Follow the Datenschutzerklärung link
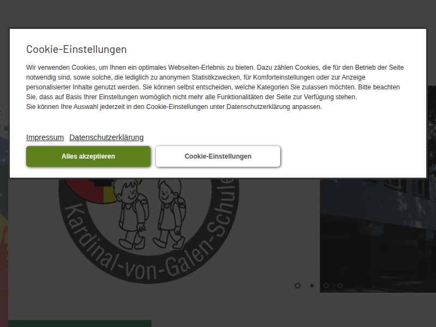Screen dimensions: 436x327 pyautogui.click(x=106, y=137)
